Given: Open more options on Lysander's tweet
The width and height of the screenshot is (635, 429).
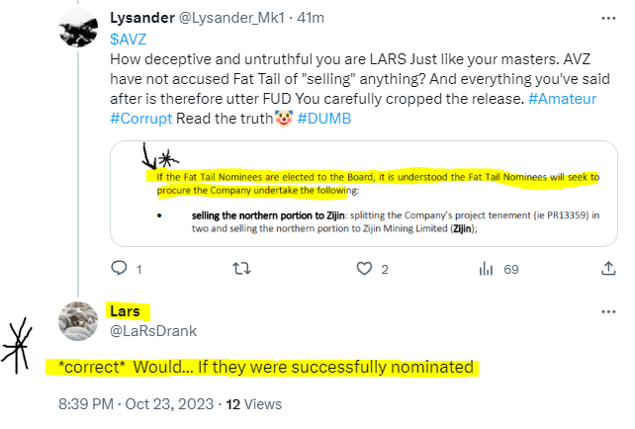Looking at the screenshot, I should point(605,19).
